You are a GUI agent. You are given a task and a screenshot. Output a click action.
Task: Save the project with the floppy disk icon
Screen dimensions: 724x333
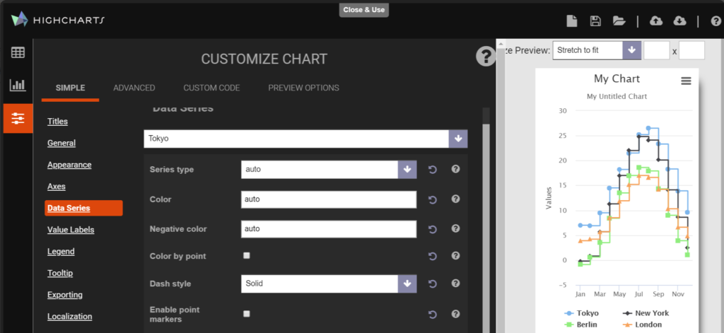pyautogui.click(x=595, y=21)
